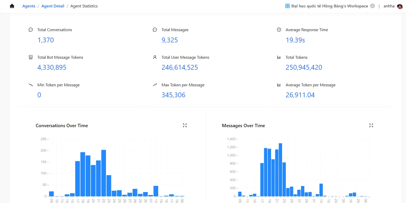Click the Total Conversations label

pos(55,30)
